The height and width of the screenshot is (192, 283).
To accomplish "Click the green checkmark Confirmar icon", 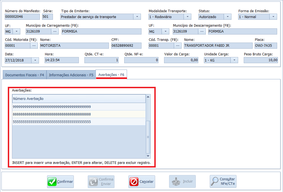I will (52, 182).
